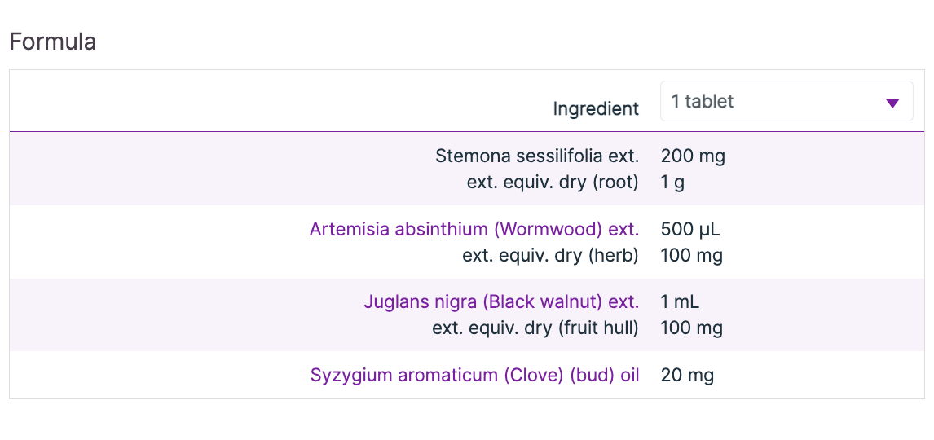Click the "ext. equiv. dry (fruit hull)" text
The image size is (934, 440).
(535, 328)
